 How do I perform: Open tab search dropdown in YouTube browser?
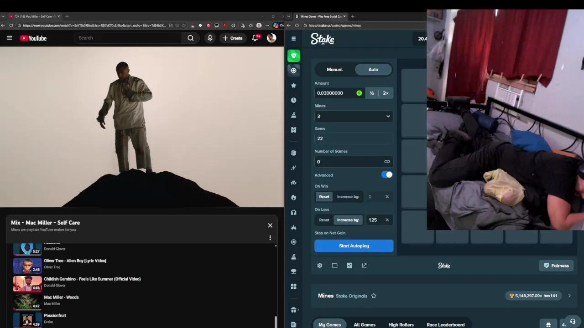click(x=3, y=16)
